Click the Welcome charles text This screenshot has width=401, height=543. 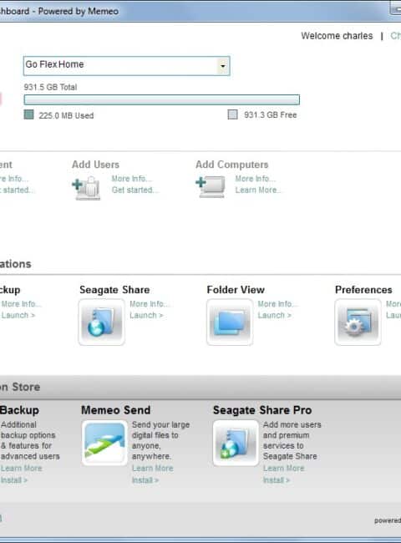tap(337, 36)
